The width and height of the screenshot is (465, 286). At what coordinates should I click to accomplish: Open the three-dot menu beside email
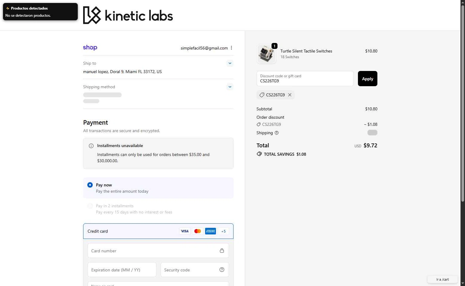[231, 48]
